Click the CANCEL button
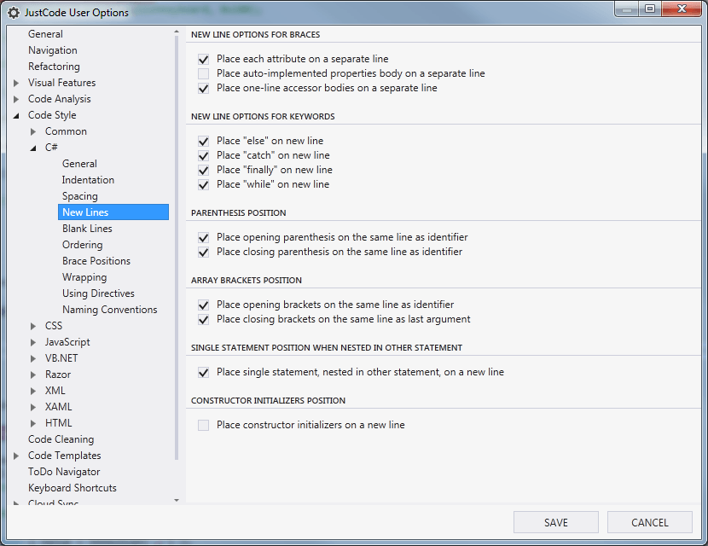The width and height of the screenshot is (708, 546). click(649, 522)
